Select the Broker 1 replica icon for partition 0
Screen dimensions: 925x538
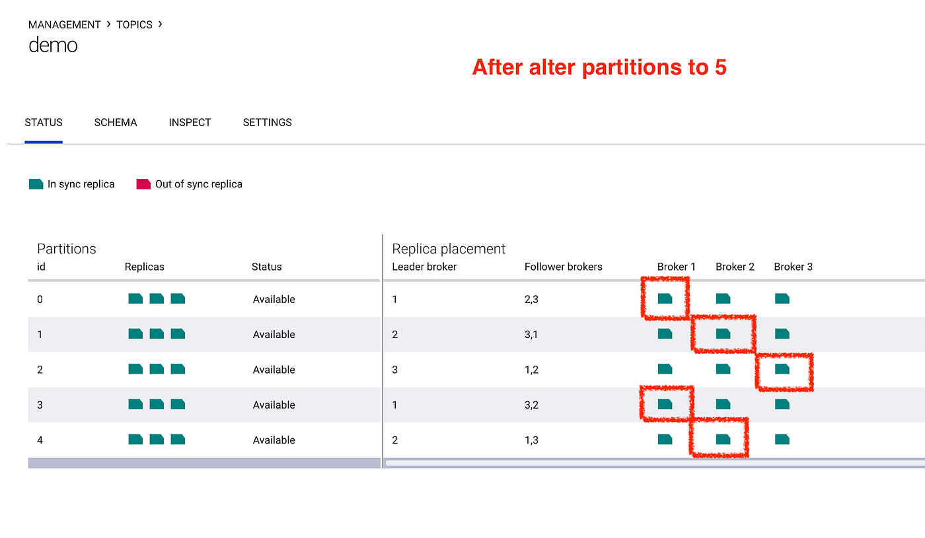tap(665, 298)
